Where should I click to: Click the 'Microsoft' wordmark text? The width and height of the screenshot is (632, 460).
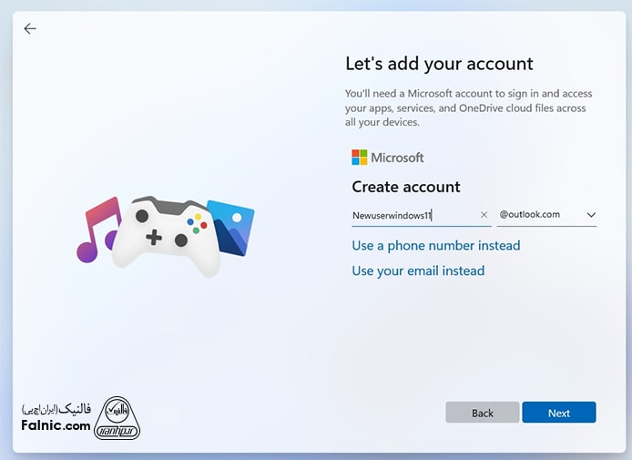click(397, 158)
